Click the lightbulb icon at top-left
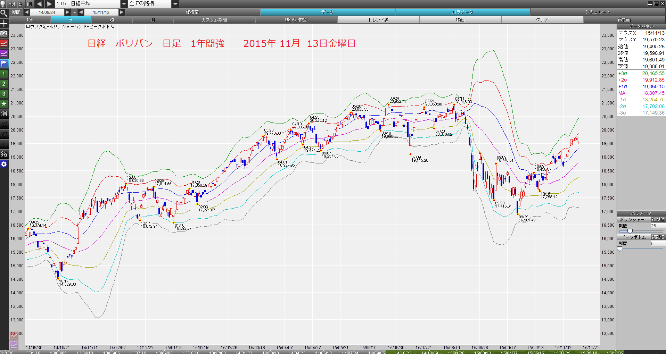 pos(3,4)
